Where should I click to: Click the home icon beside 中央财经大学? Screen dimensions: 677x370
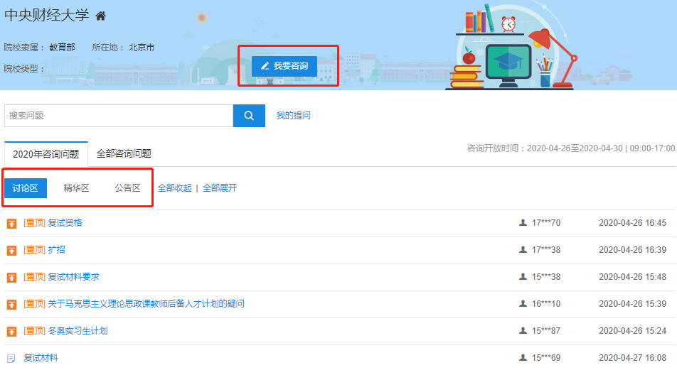[100, 16]
